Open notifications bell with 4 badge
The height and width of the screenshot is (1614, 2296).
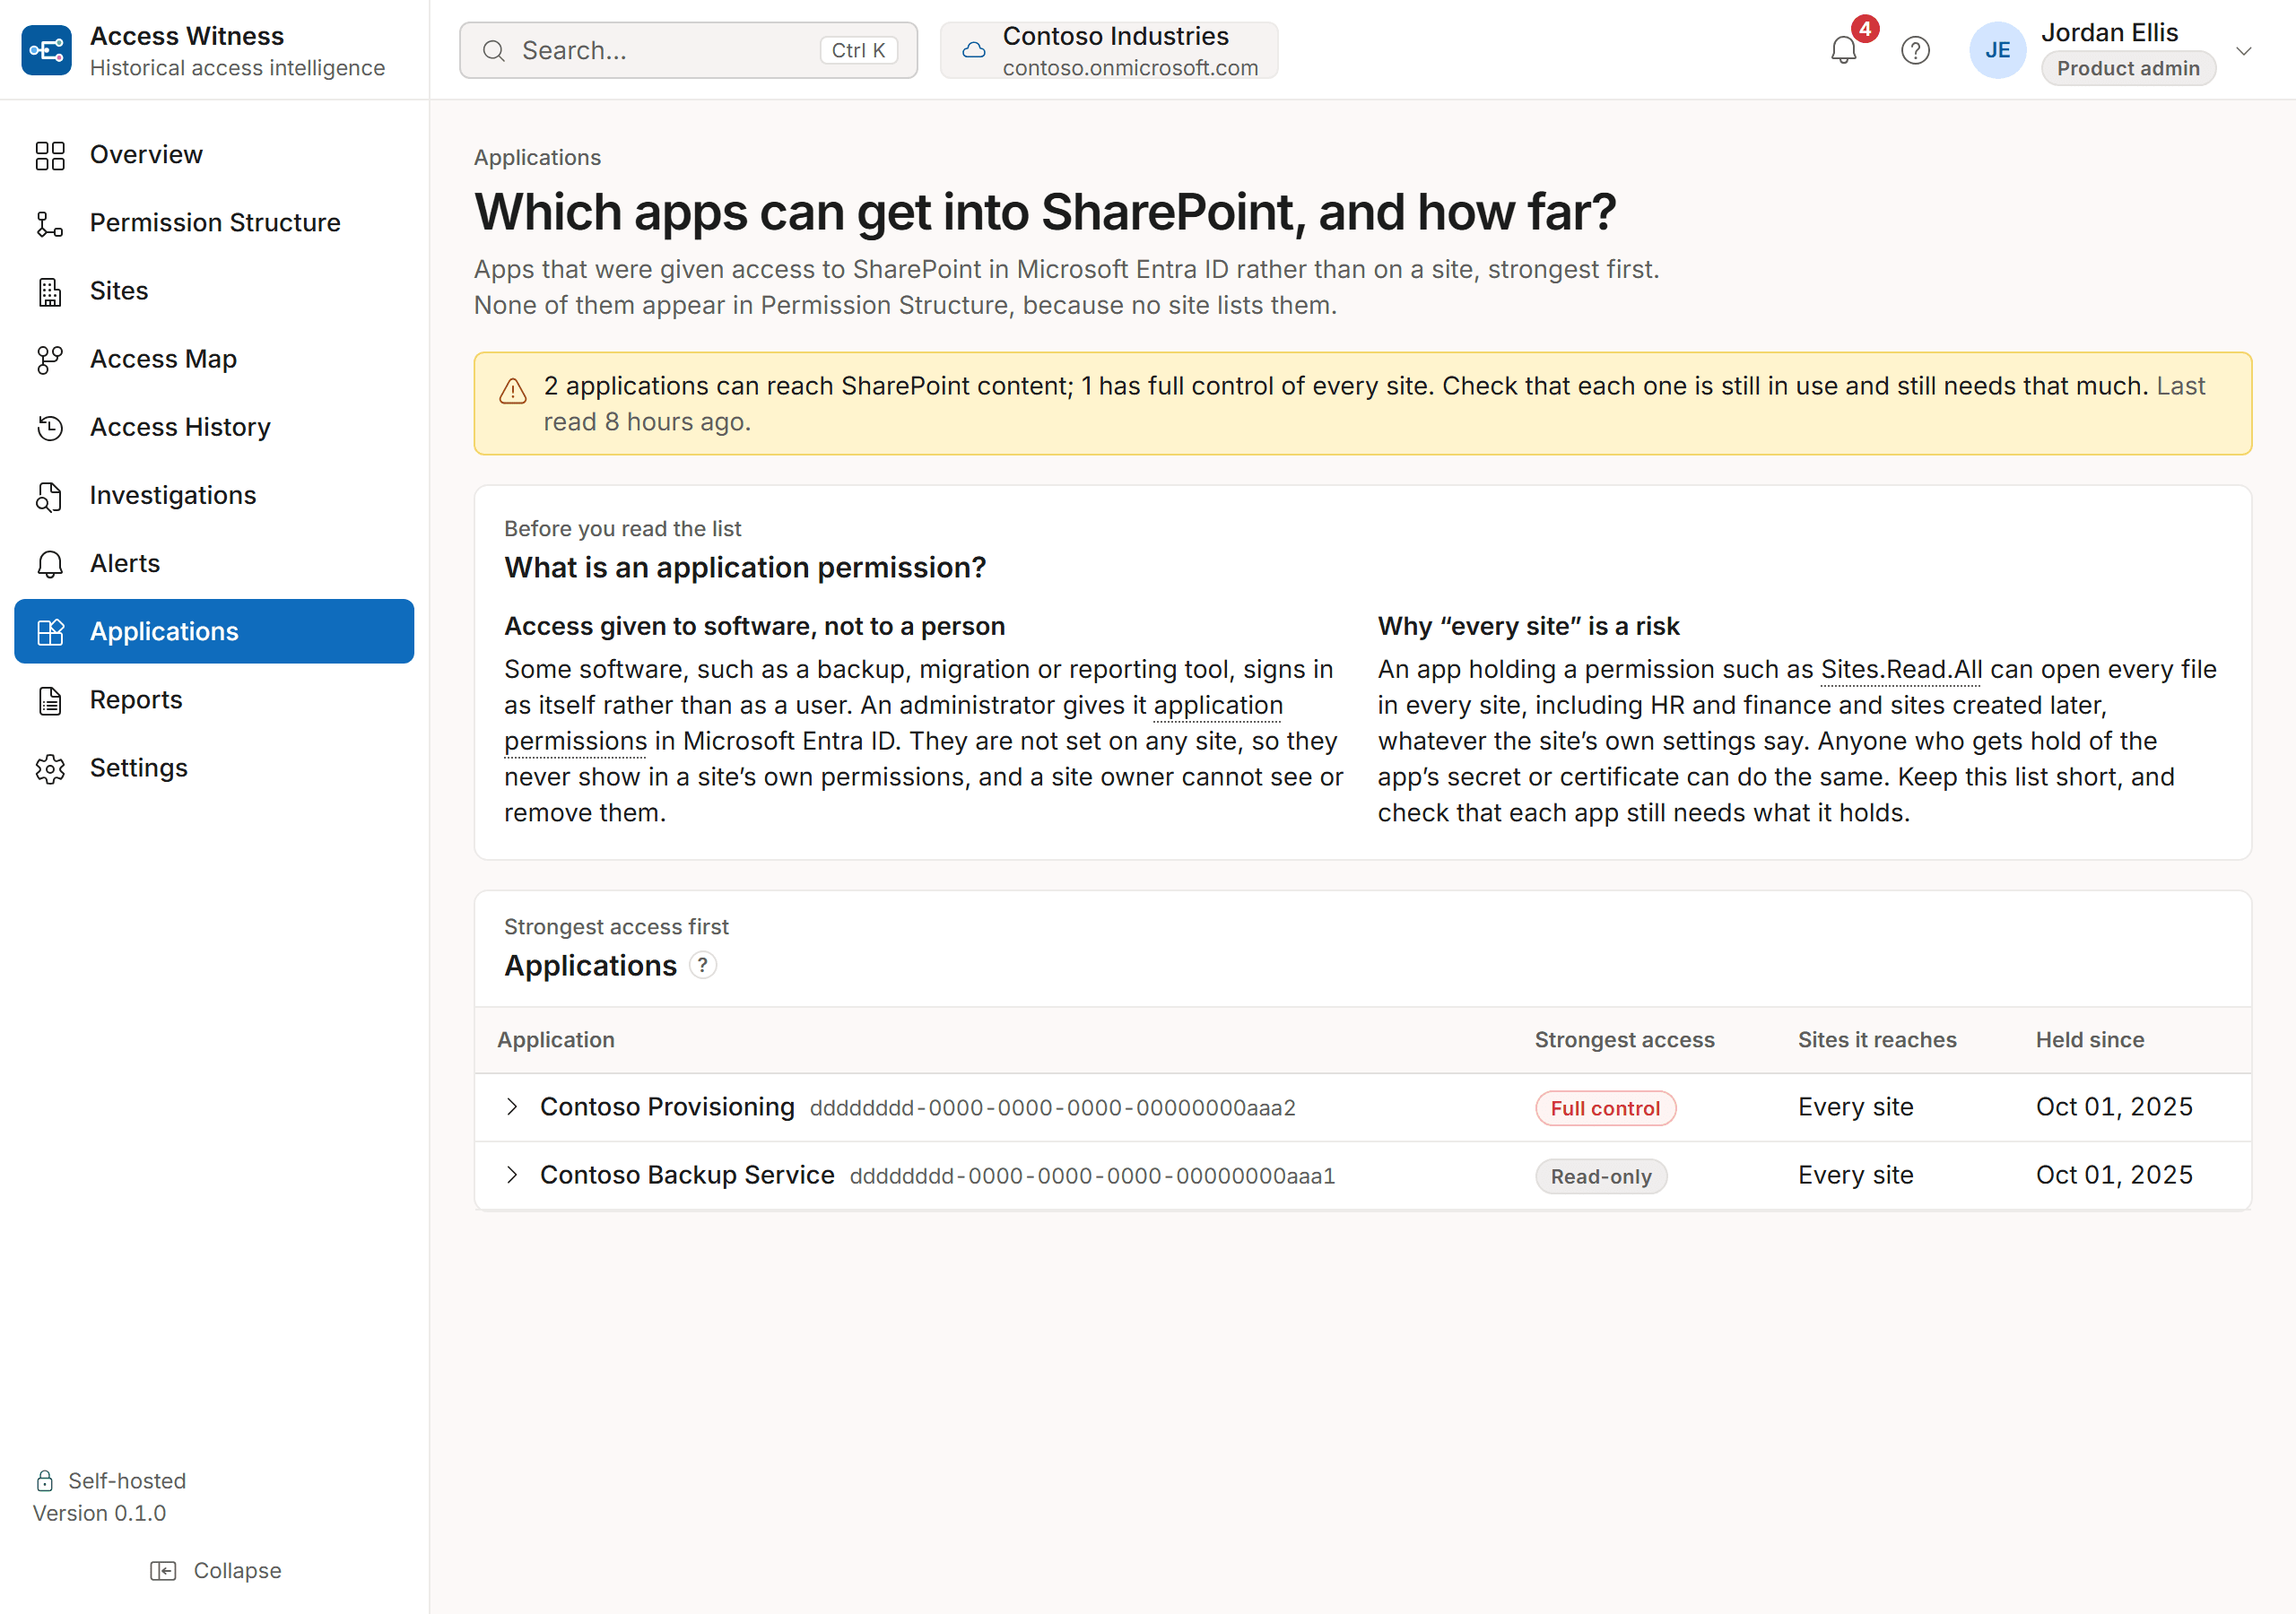tap(1844, 49)
